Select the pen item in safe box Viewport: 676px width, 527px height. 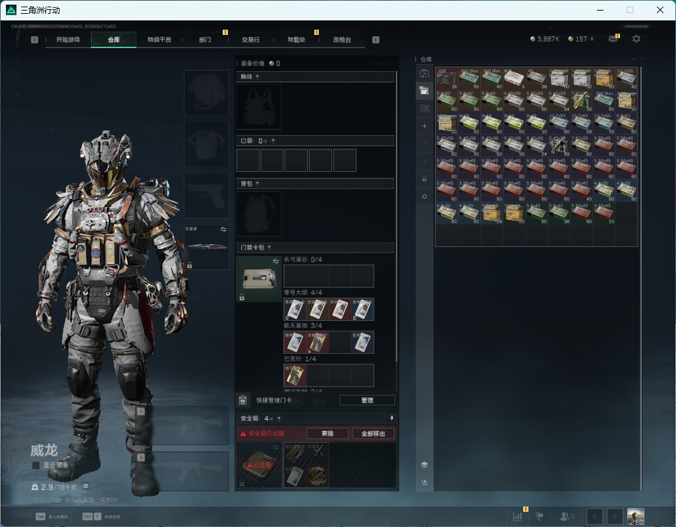pos(318,454)
